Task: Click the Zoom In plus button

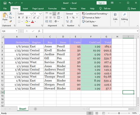Action: click(129, 113)
